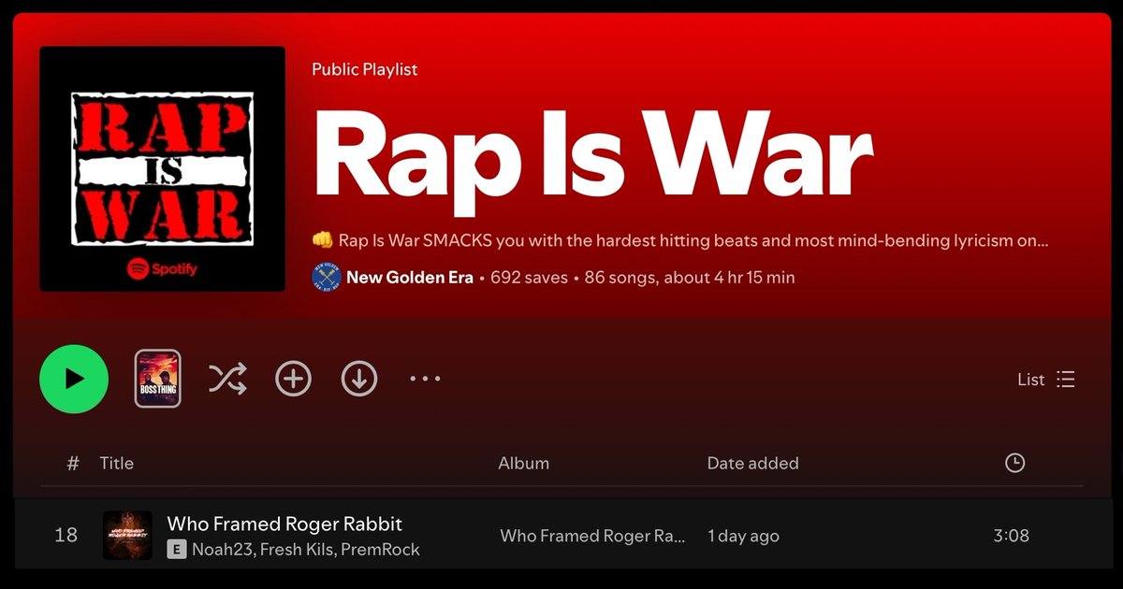Sort by the Title column header
This screenshot has height=589, width=1123.
tap(117, 463)
